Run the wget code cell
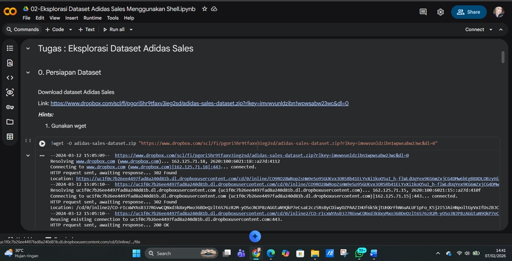This screenshot has height=261, width=512. 42,144
